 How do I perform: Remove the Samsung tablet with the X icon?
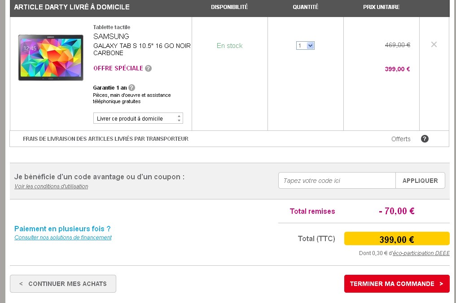(x=434, y=44)
